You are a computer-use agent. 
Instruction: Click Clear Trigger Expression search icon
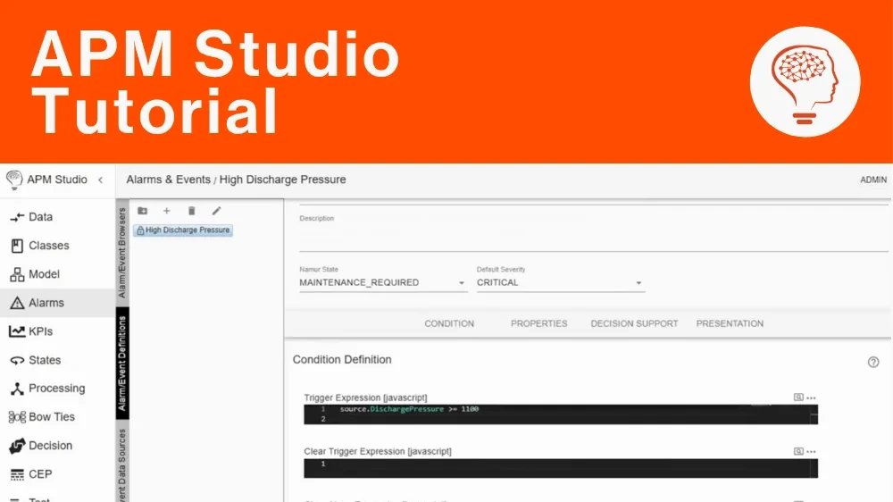click(x=798, y=451)
